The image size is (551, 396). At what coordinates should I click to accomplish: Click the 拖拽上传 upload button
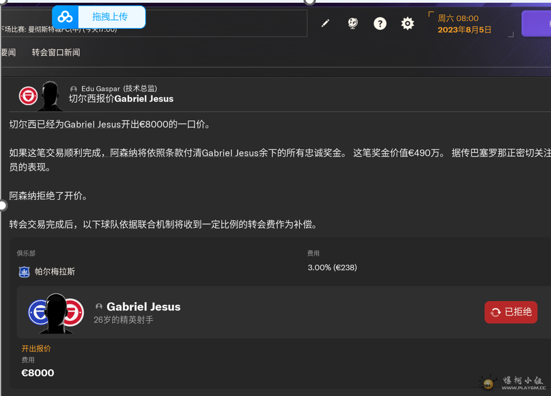(x=110, y=17)
